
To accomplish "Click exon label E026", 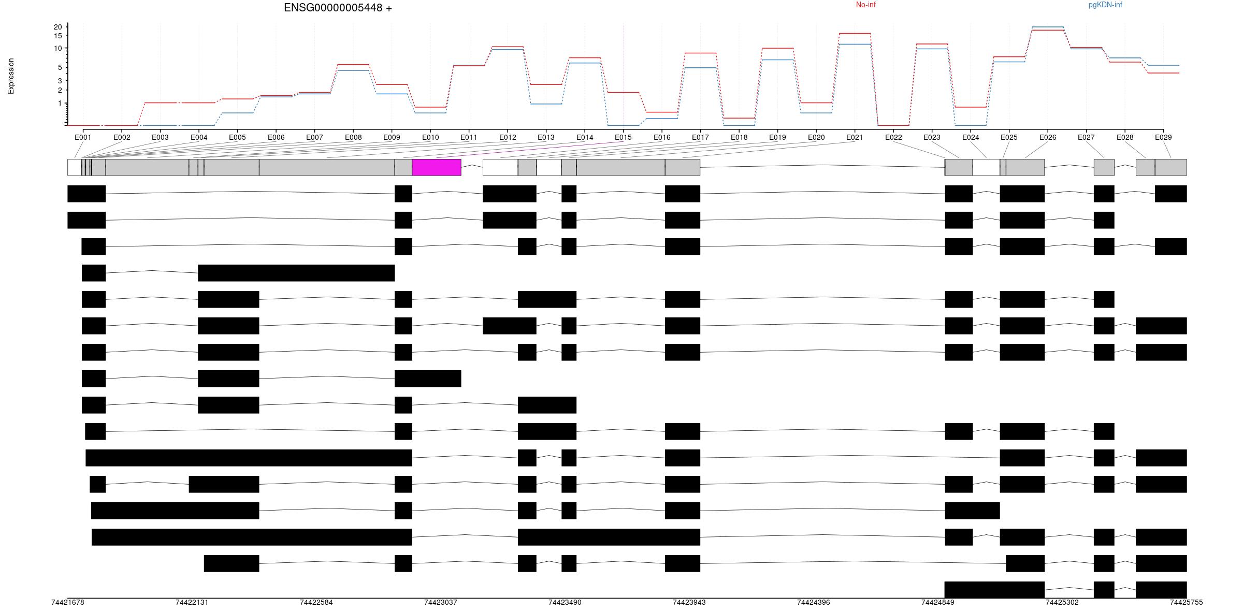I will (x=1048, y=137).
